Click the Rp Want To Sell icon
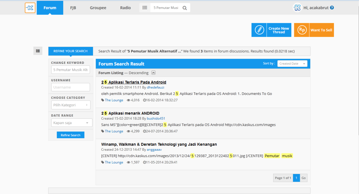Screen dimensions: 359x194 302,30
